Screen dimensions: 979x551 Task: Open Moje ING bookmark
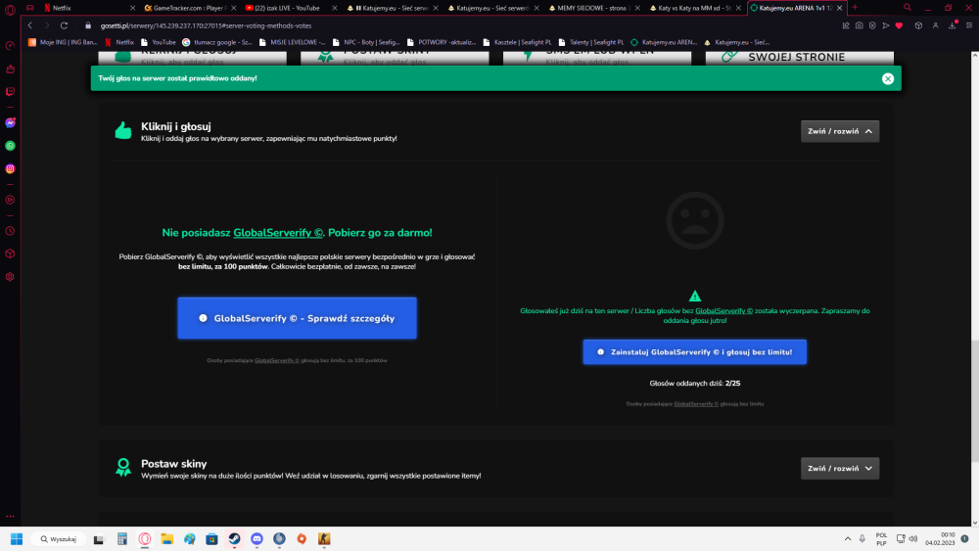coord(63,42)
